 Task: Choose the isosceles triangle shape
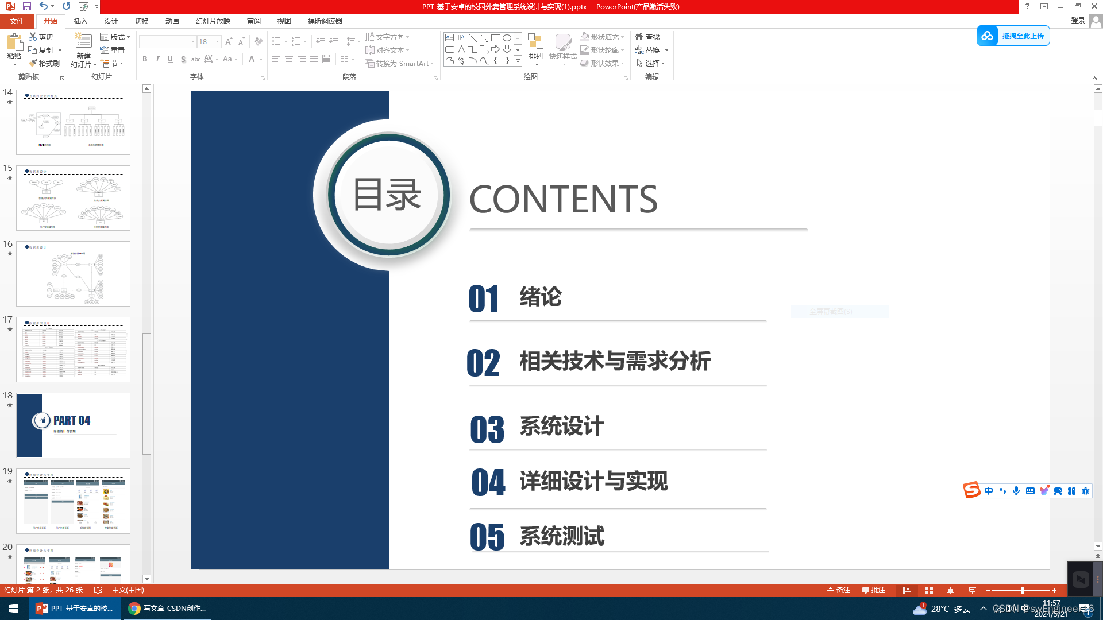point(461,49)
